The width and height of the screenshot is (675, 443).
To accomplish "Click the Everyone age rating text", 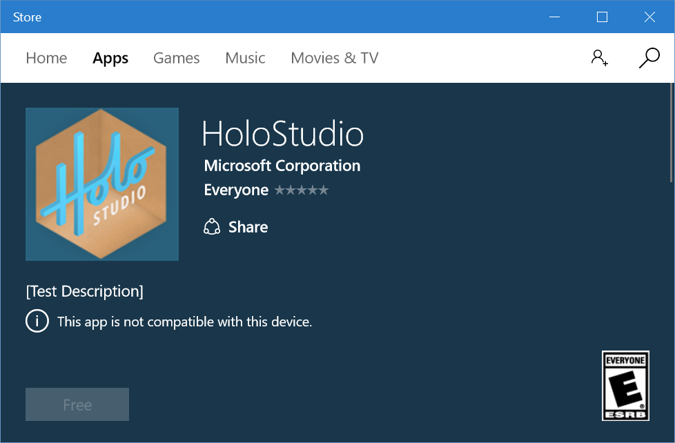I will [x=236, y=190].
